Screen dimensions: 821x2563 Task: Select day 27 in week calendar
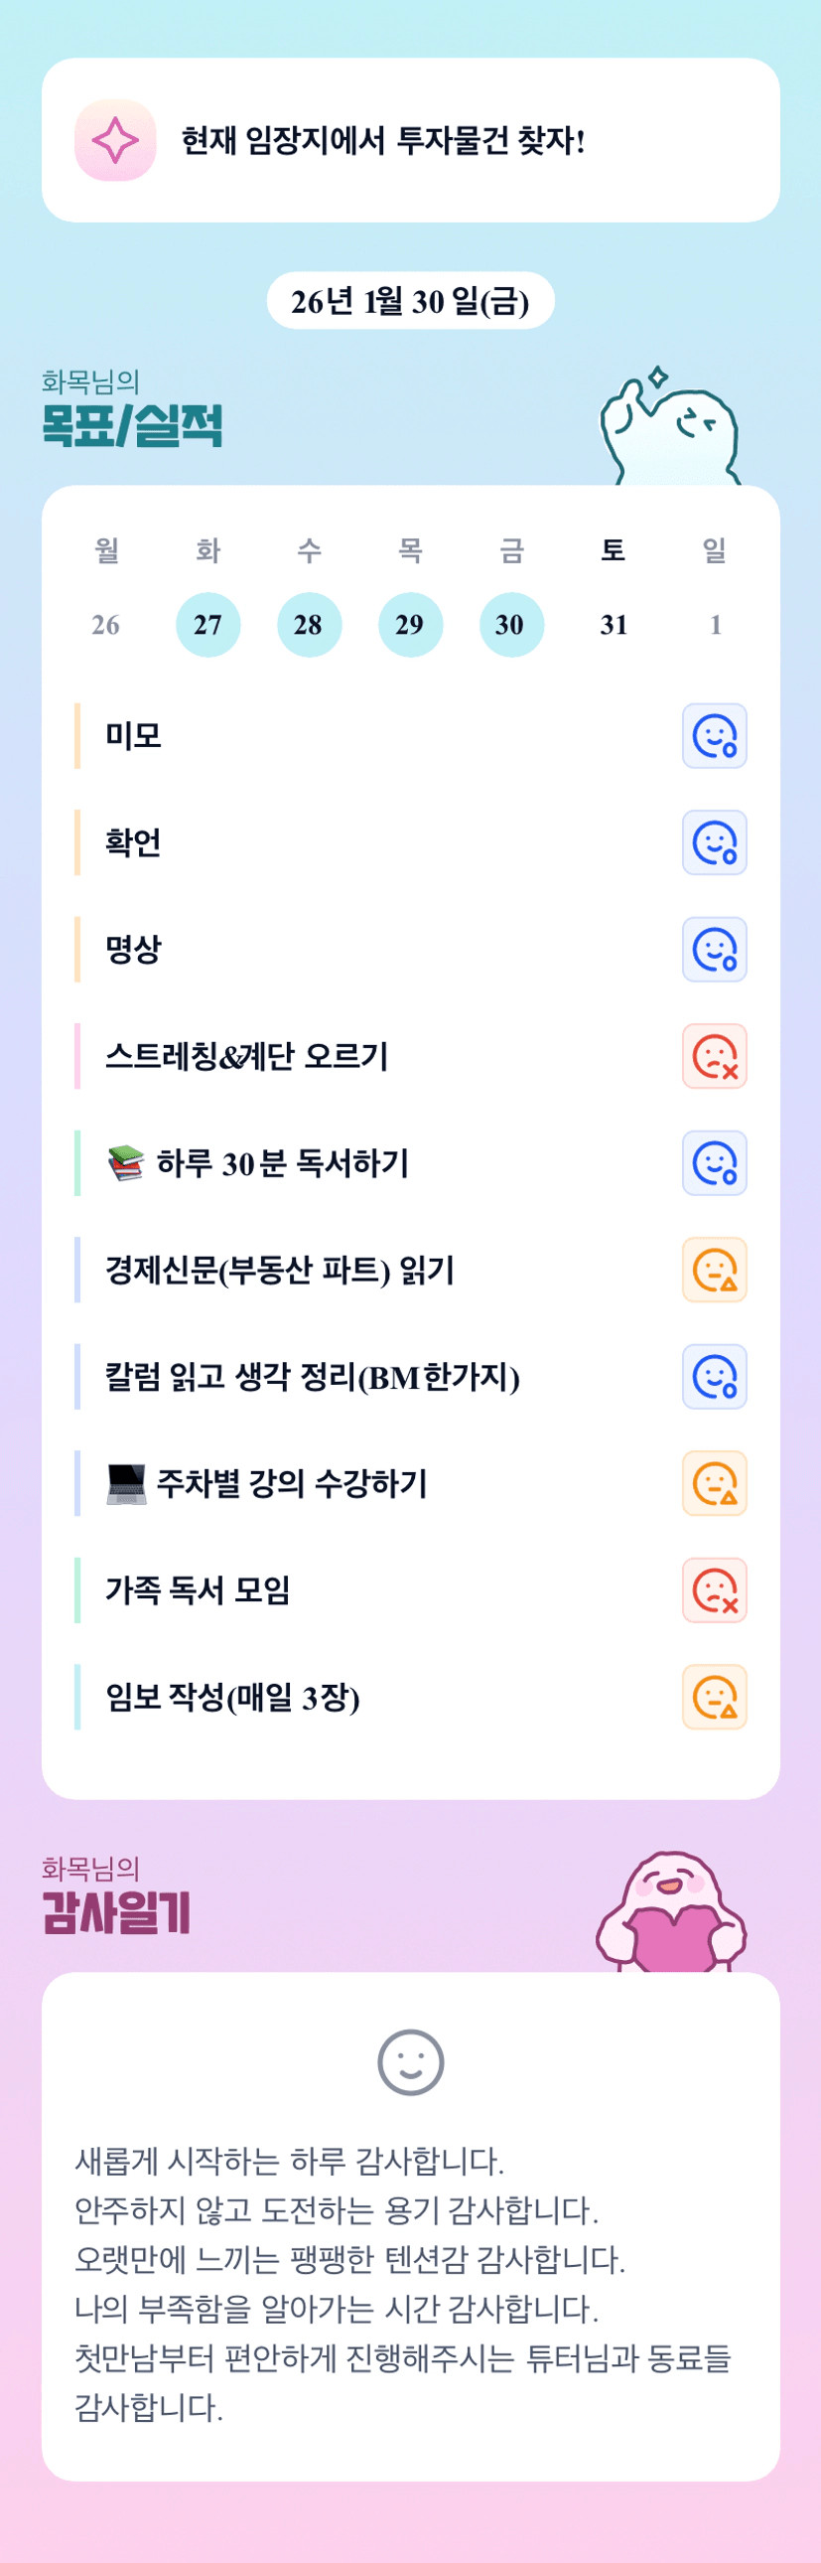(x=207, y=625)
